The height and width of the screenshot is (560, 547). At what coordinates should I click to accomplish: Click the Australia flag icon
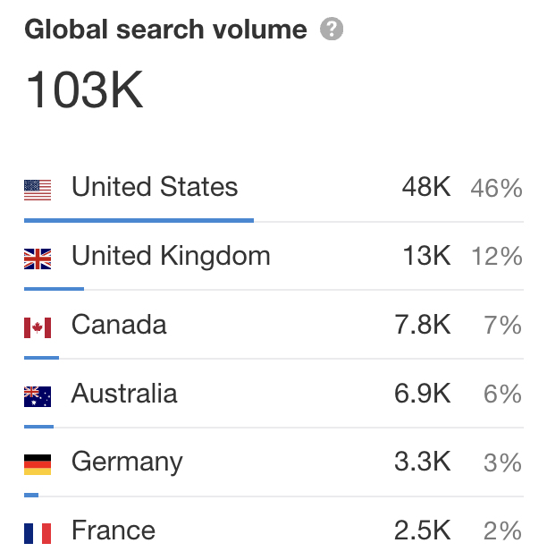tap(38, 396)
